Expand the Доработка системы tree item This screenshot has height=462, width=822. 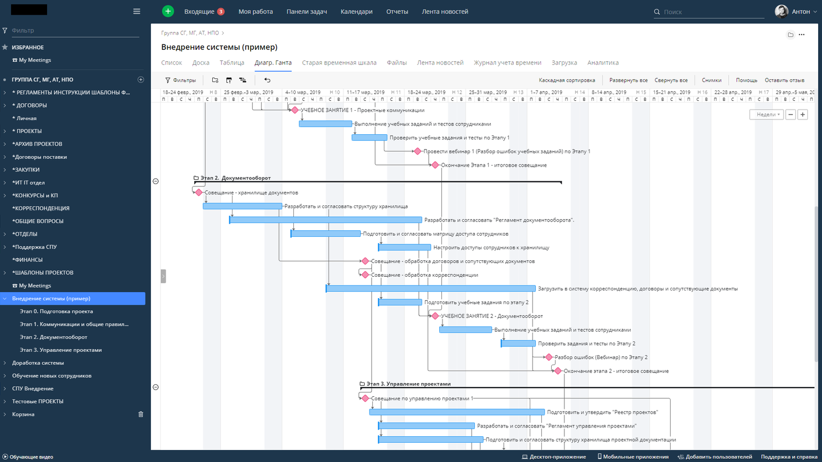[x=5, y=363]
